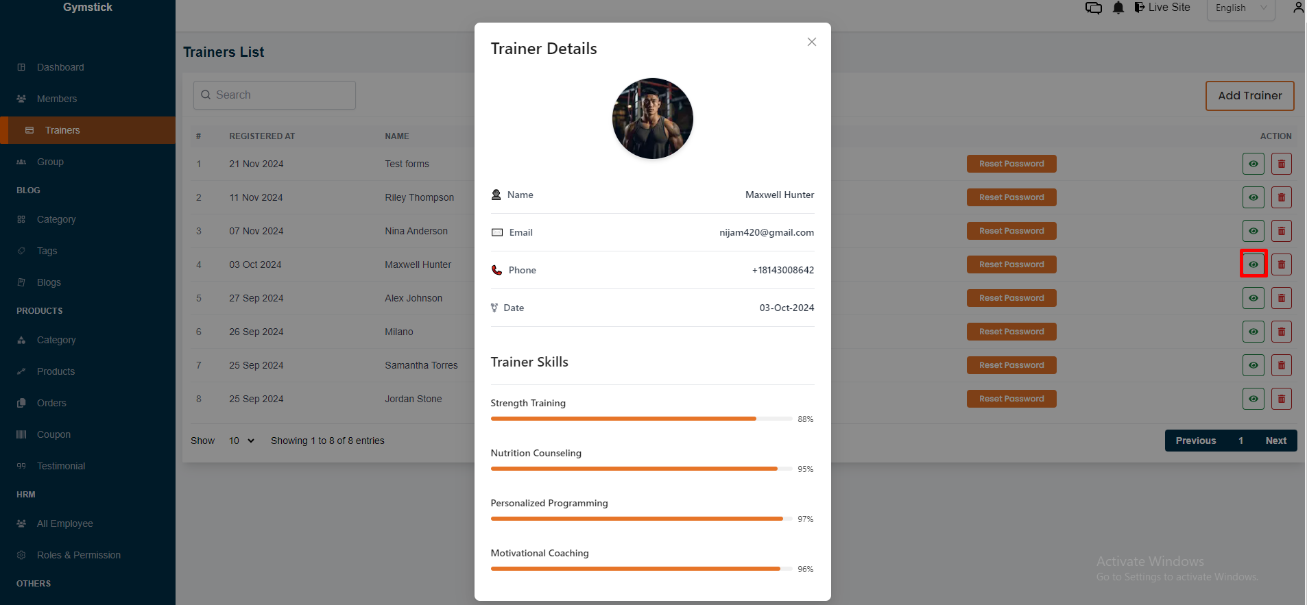Screen dimensions: 1307x605
Task: Close the Trainer Details modal
Action: (811, 42)
